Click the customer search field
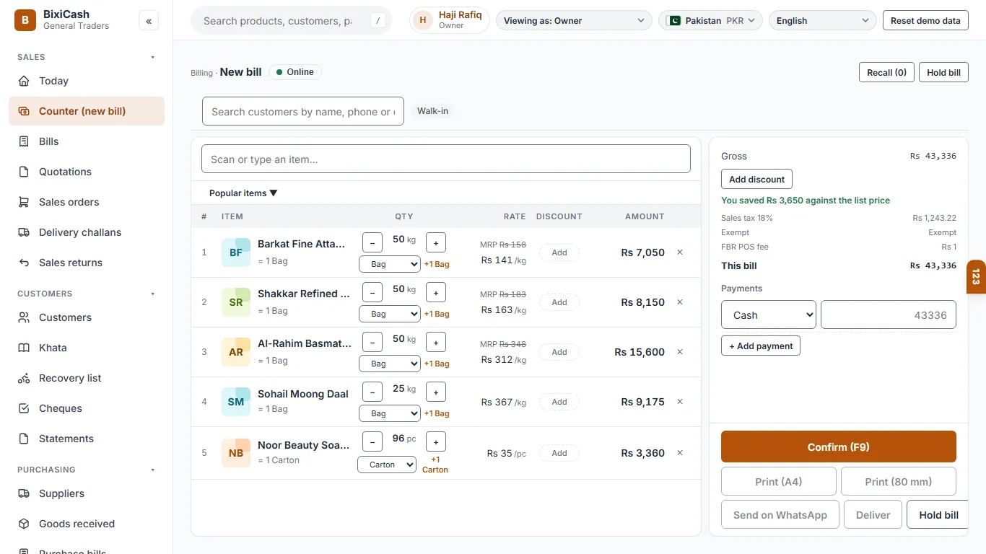986x554 pixels. click(303, 111)
